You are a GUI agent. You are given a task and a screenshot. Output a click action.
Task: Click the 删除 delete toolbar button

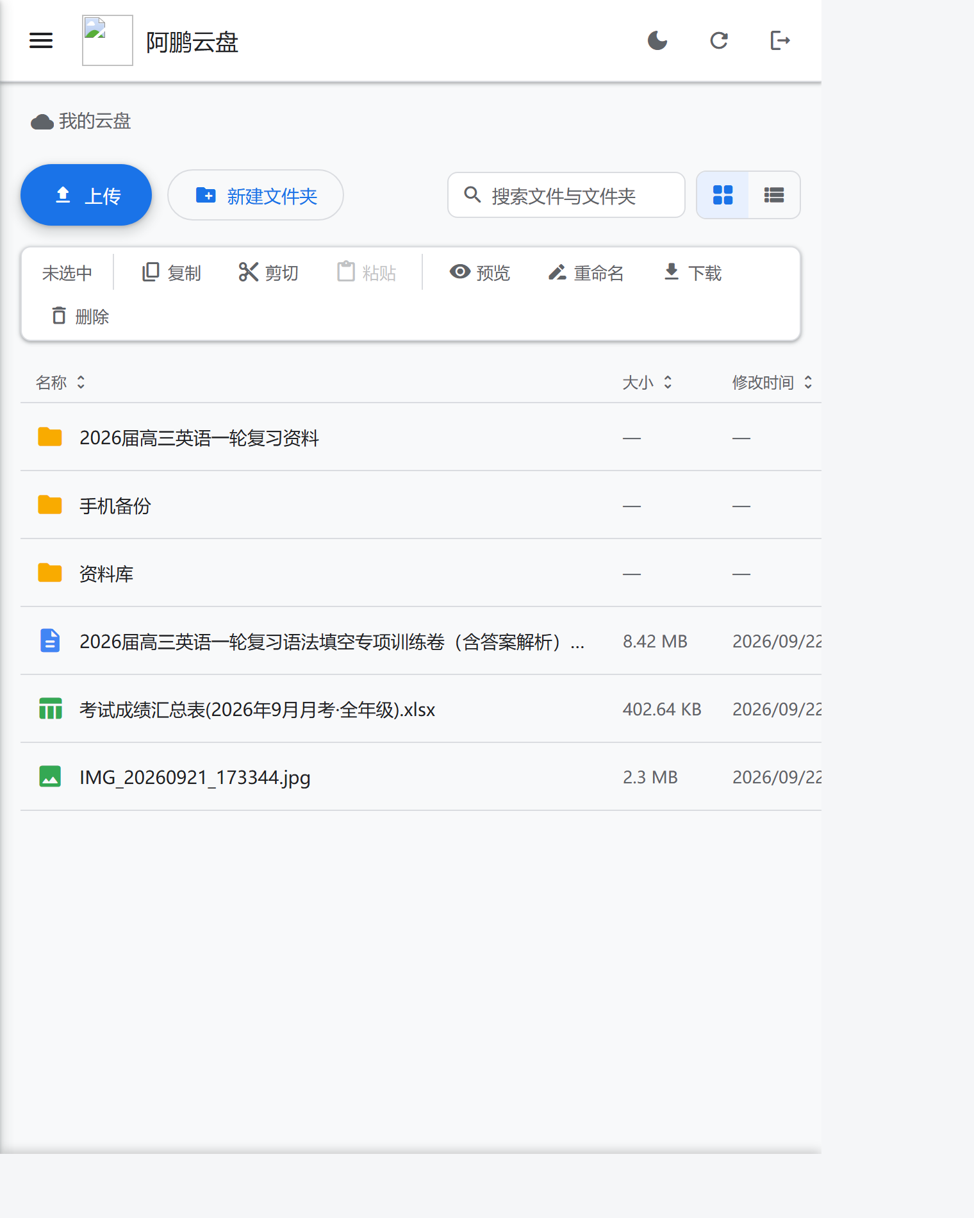80,316
